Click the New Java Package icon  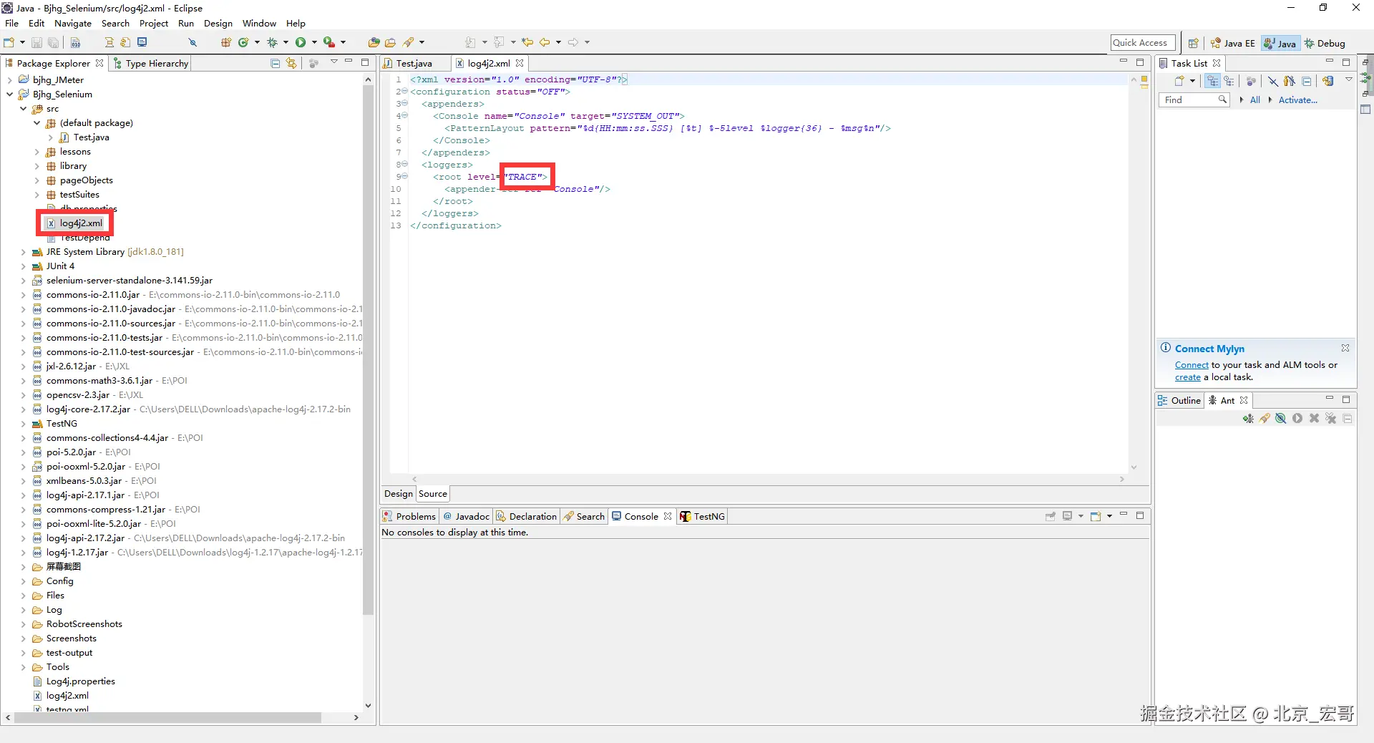[x=225, y=43]
